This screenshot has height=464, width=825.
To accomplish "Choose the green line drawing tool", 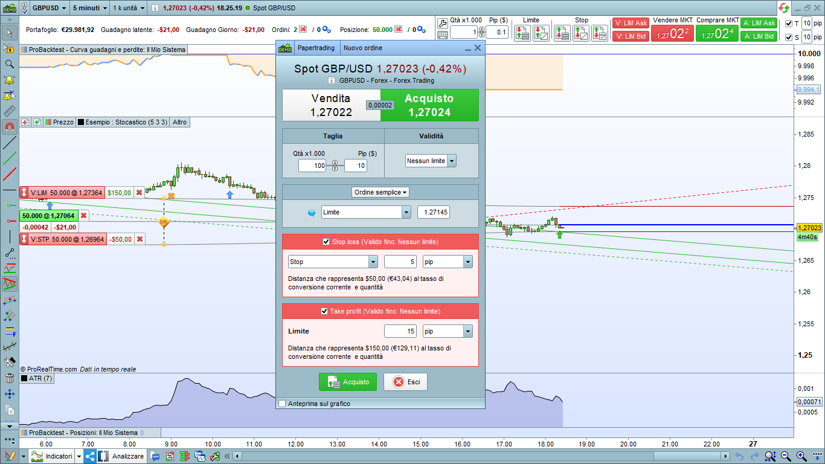I will coord(9,159).
